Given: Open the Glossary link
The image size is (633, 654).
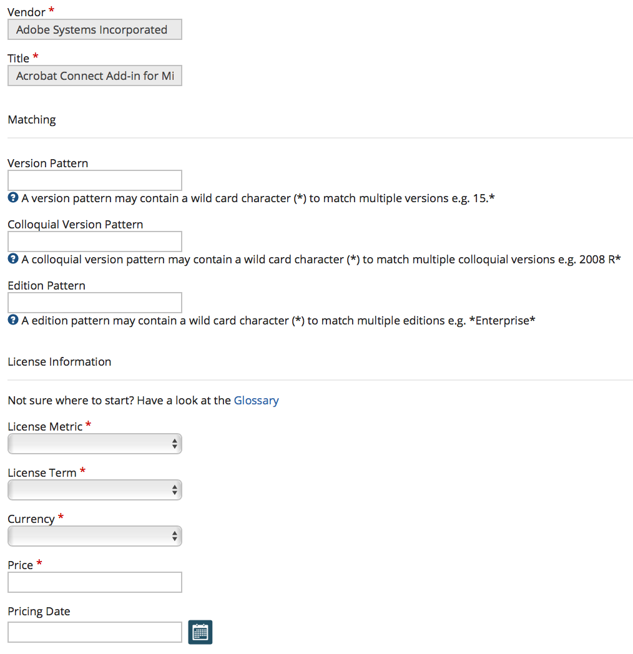Looking at the screenshot, I should pos(256,400).
